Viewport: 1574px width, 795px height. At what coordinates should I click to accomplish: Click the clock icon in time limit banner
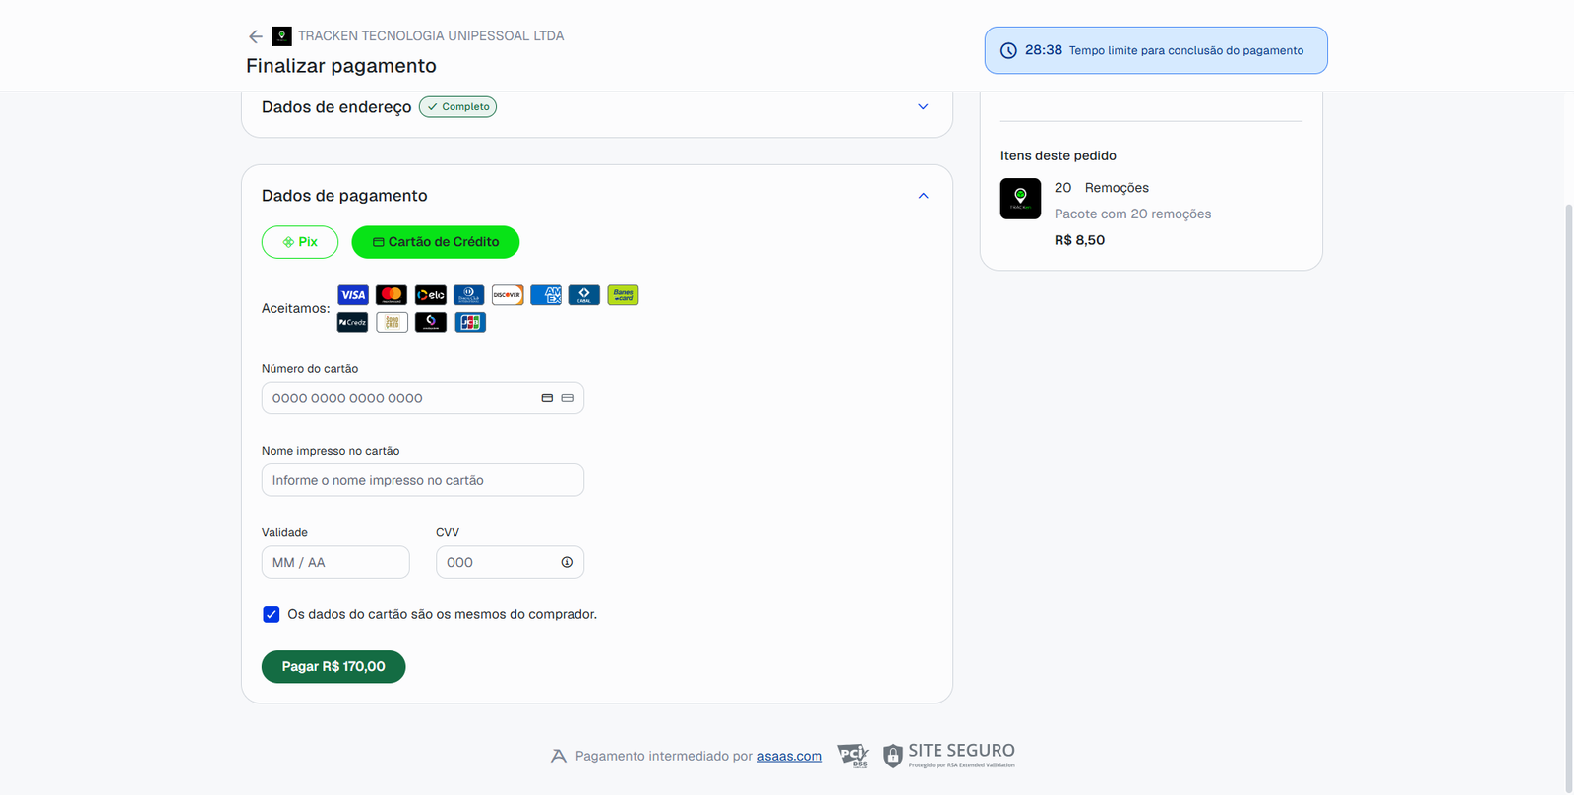coord(1008,51)
